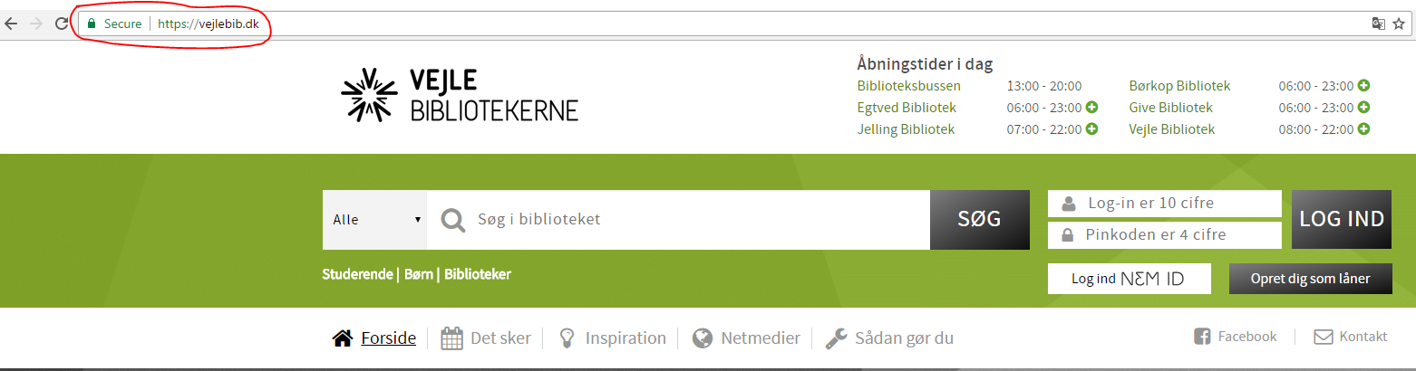Image resolution: width=1416 pixels, height=371 pixels.
Task: Bookmark page with the star icon
Action: 1399,24
